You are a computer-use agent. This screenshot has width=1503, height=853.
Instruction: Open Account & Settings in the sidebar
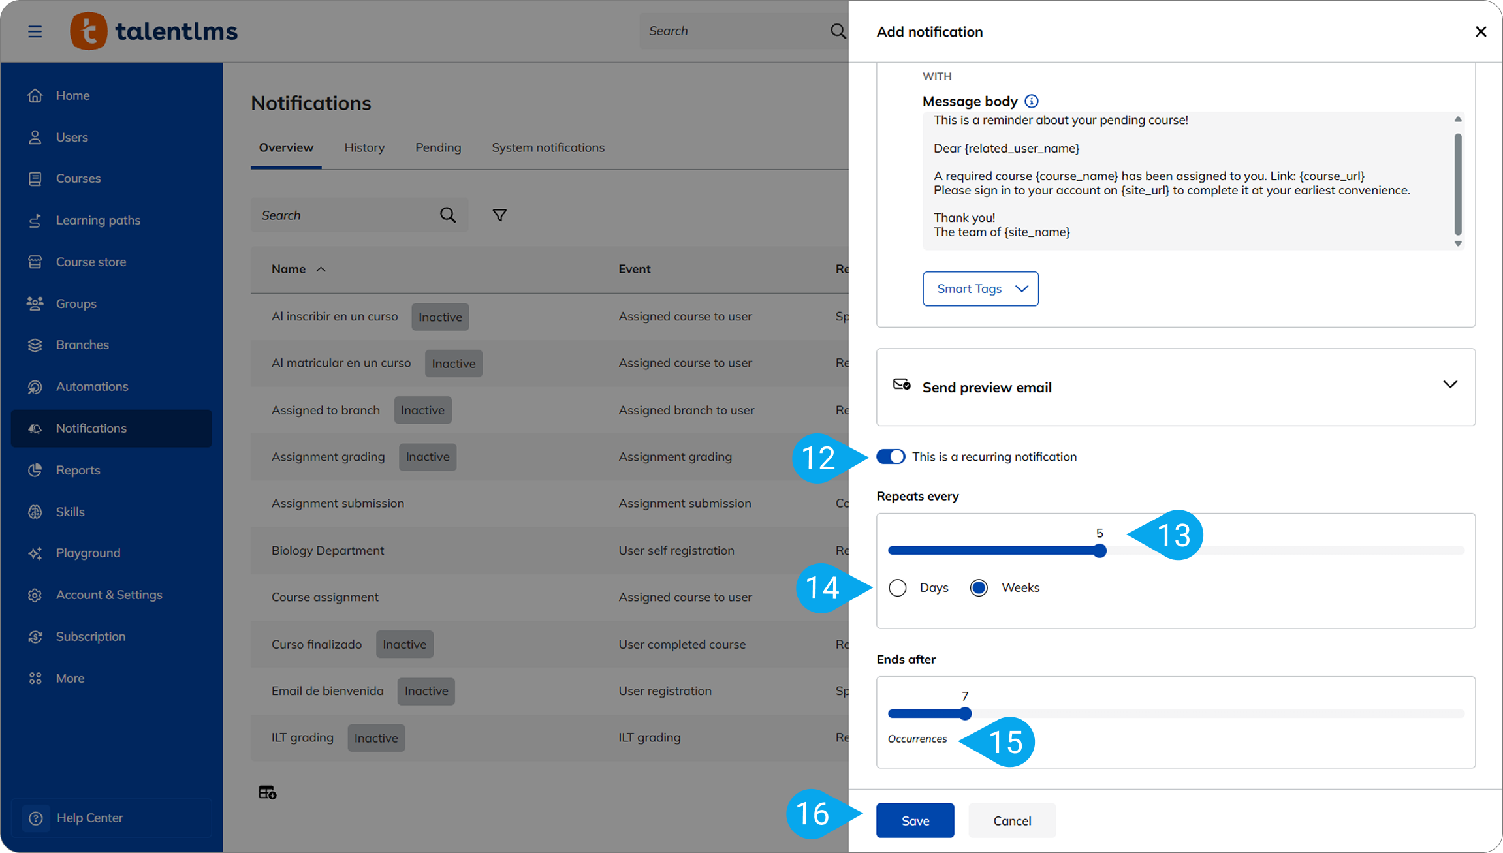pos(111,595)
